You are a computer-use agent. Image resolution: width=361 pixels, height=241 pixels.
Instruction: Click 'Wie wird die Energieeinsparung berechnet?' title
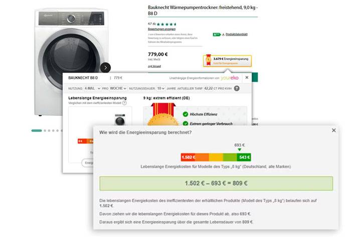tap(145, 133)
